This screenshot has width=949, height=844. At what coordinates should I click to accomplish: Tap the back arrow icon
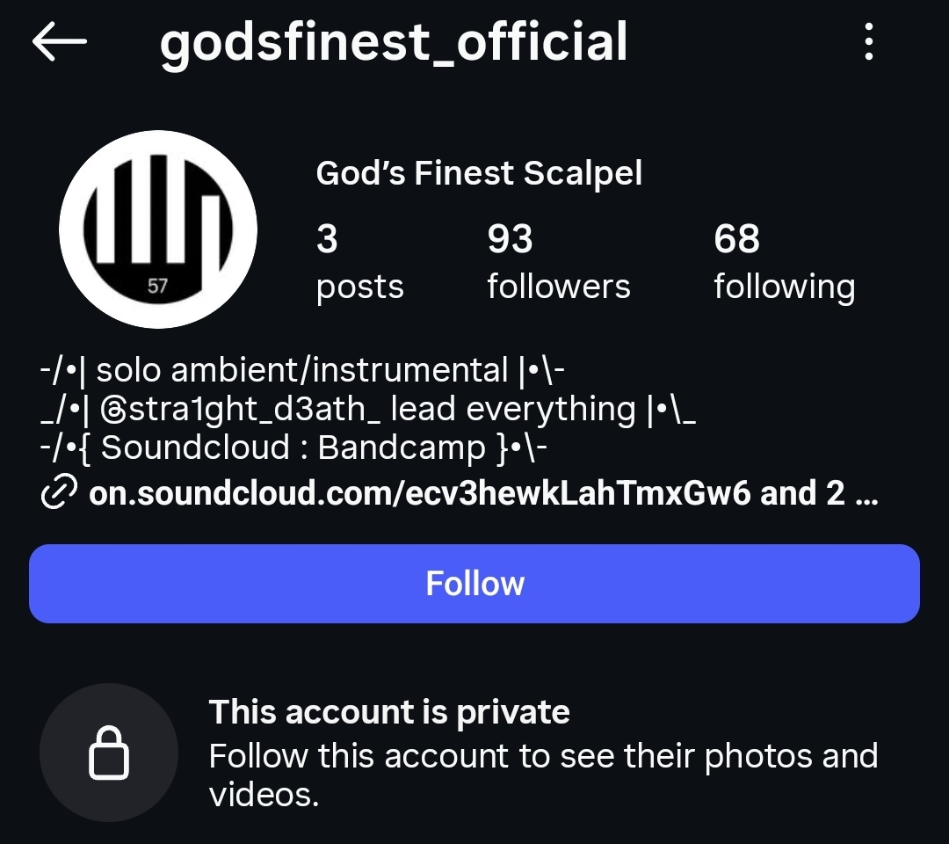60,41
